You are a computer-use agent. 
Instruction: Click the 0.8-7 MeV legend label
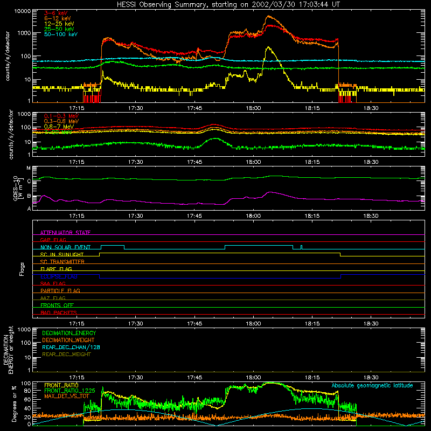[x=59, y=127]
